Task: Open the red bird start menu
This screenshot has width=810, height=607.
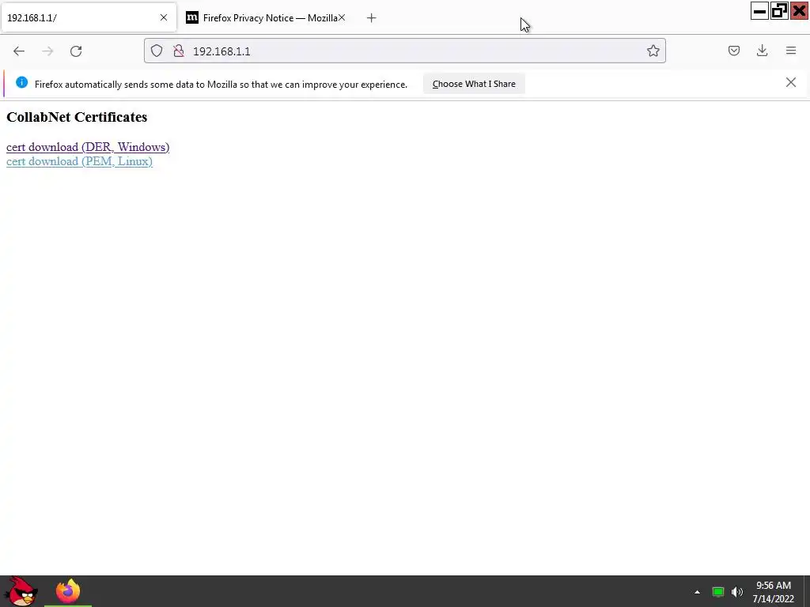Action: (x=21, y=591)
